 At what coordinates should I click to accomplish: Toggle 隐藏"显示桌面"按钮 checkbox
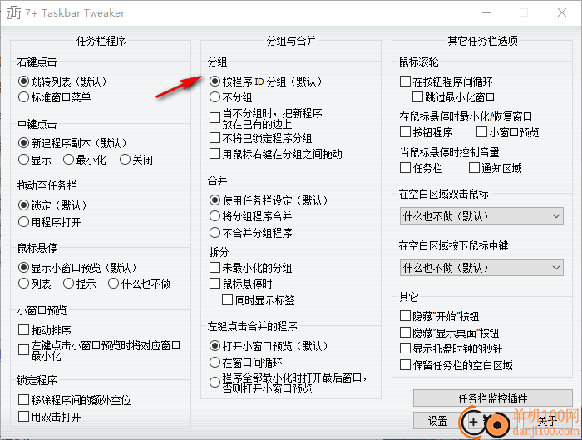406,333
